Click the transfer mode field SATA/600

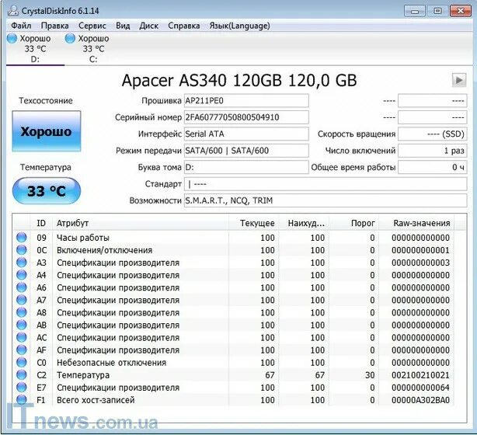pos(246,151)
